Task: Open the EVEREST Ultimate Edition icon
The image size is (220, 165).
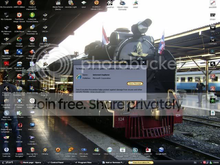Action: point(97,3)
